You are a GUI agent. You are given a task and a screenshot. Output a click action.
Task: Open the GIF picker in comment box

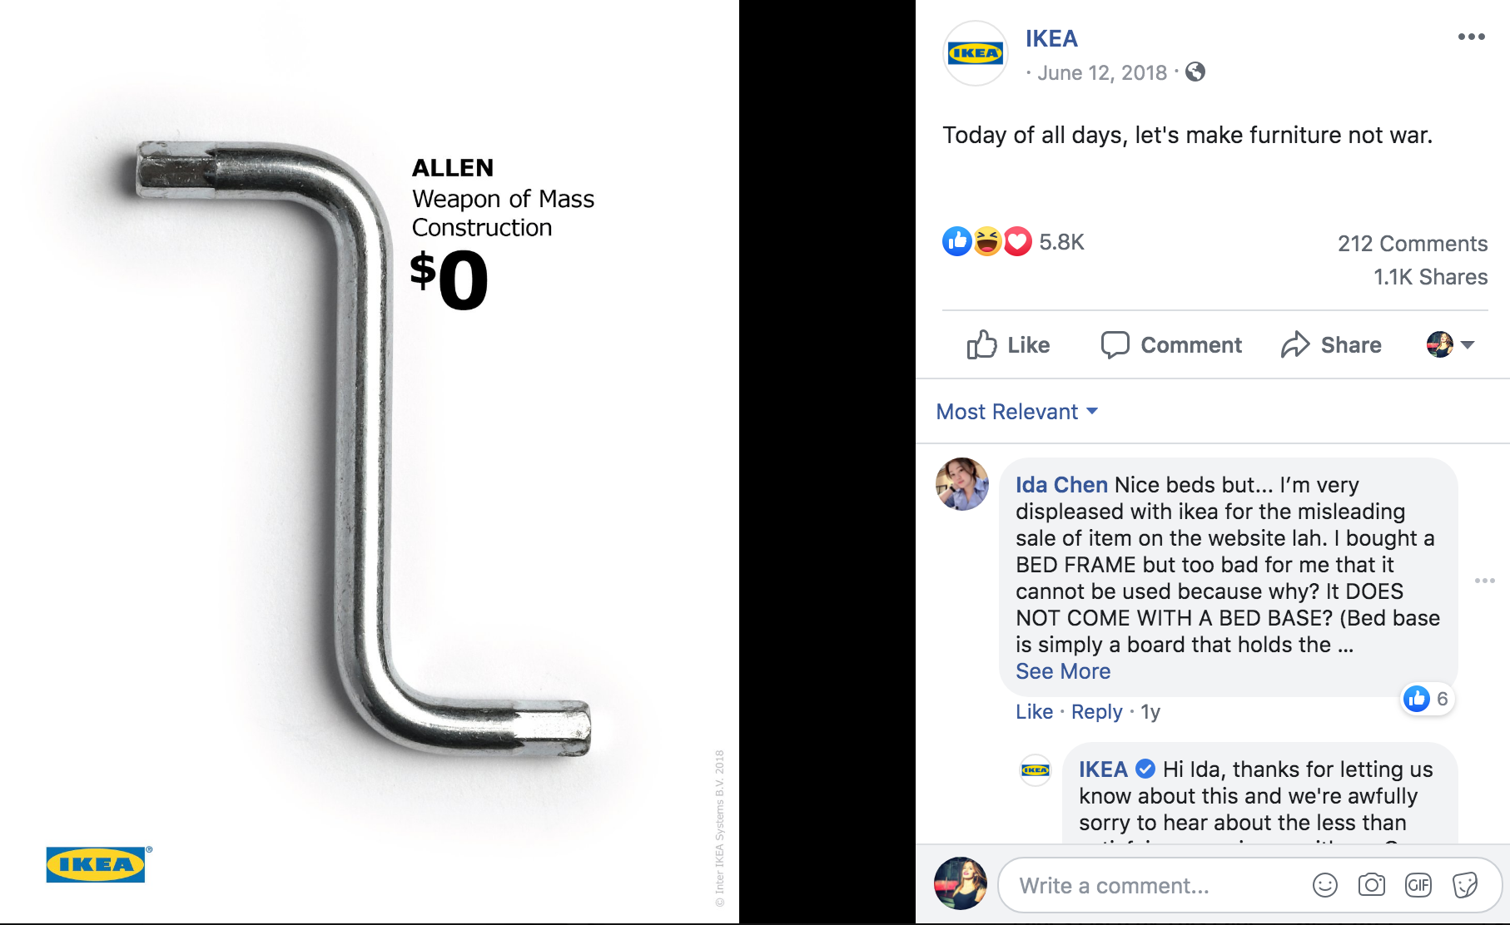pos(1418,885)
